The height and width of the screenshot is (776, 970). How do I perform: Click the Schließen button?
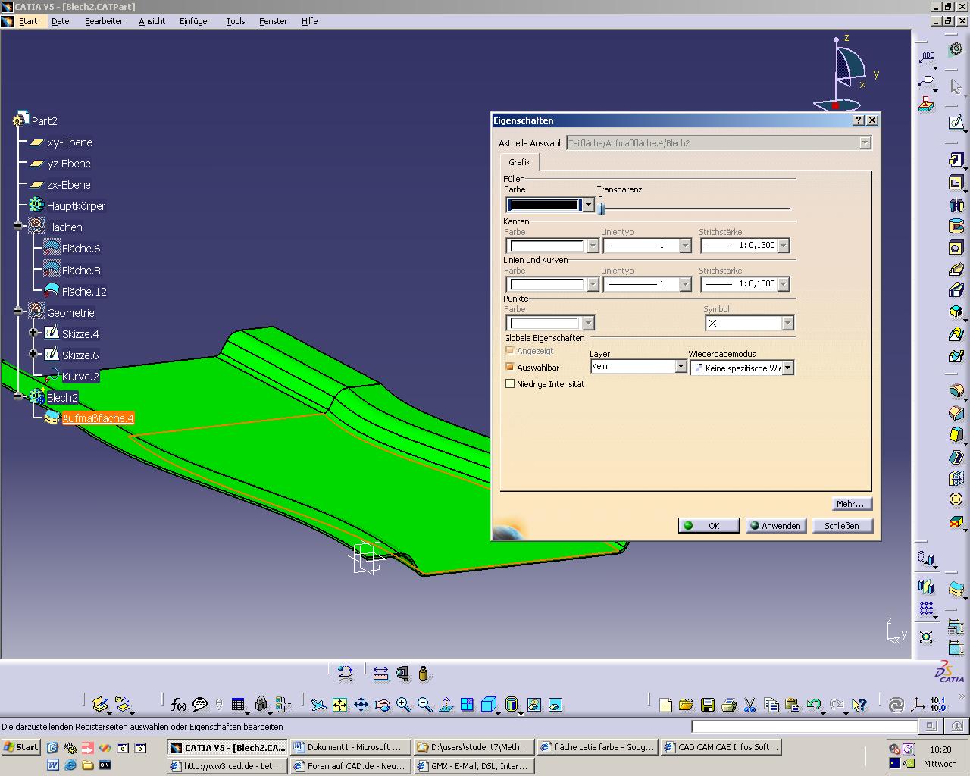point(842,525)
